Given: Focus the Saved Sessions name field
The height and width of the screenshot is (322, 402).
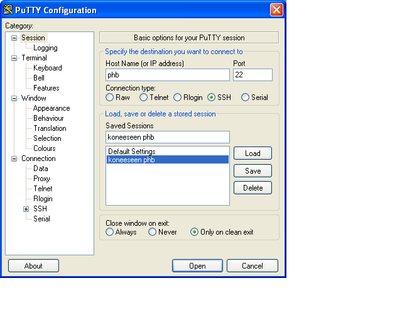Looking at the screenshot, I should 168,137.
